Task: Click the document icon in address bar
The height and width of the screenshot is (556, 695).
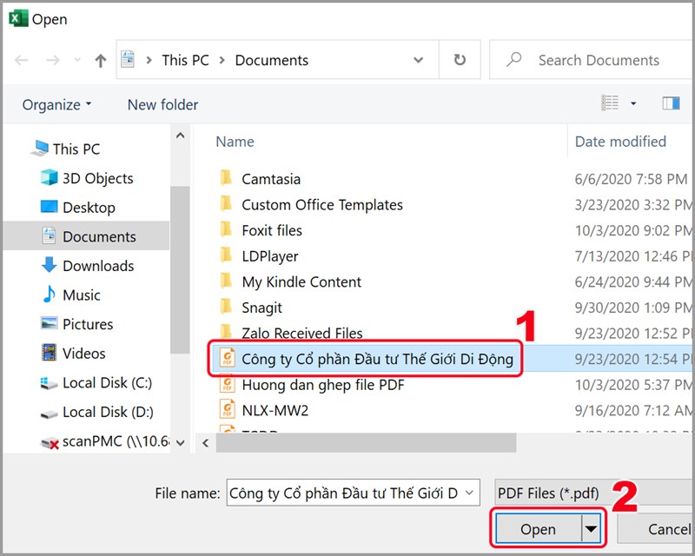Action: (x=128, y=59)
